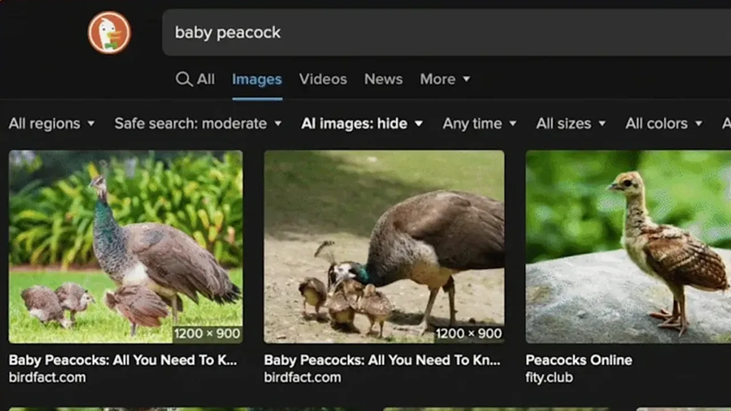Change the Safe search: moderate filter
The height and width of the screenshot is (411, 731).
[x=198, y=123]
